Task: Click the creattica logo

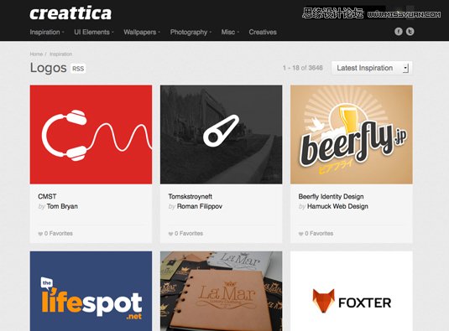Action: [x=70, y=13]
